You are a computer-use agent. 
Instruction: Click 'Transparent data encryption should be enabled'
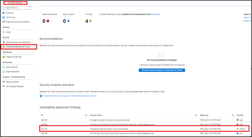[109, 129]
